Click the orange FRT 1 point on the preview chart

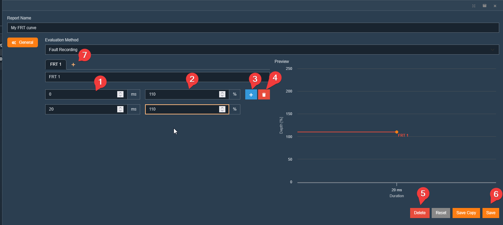(397, 132)
